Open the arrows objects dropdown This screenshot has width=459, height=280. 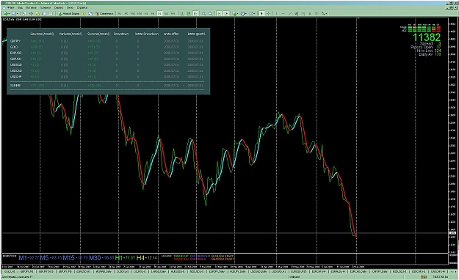click(324, 13)
